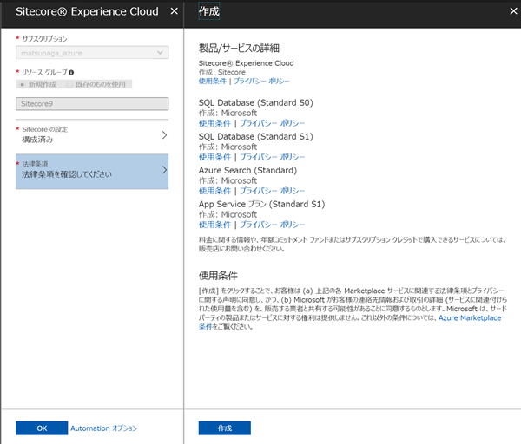Select the 新規作成 radio button

click(23, 85)
